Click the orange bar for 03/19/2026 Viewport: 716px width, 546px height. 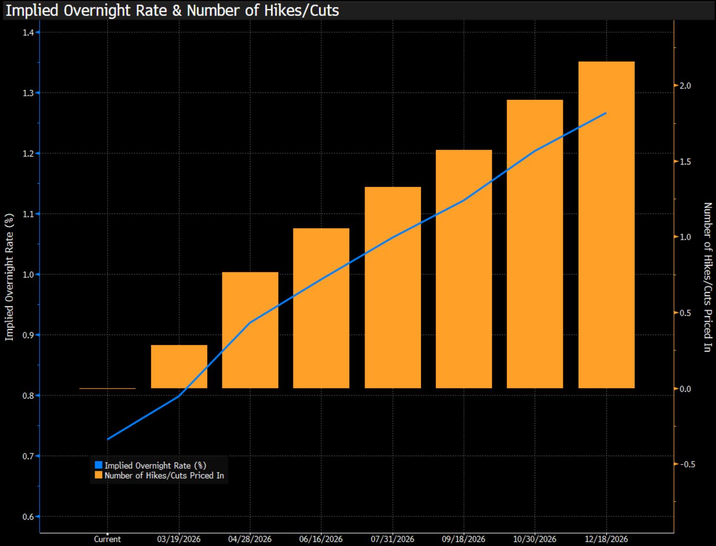coord(179,366)
